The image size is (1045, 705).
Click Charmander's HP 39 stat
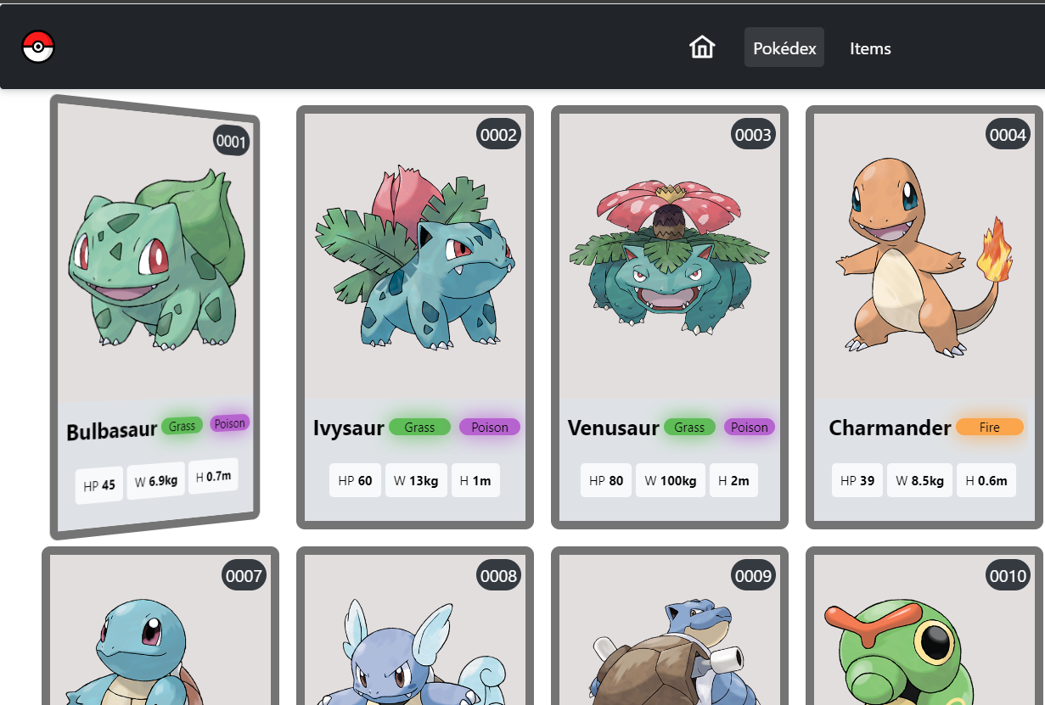tap(857, 480)
